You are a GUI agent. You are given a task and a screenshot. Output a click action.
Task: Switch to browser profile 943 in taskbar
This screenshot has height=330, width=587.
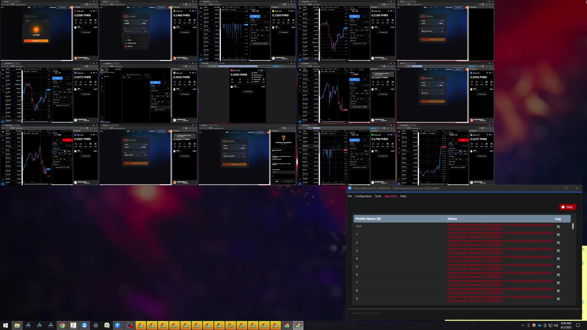(x=174, y=325)
